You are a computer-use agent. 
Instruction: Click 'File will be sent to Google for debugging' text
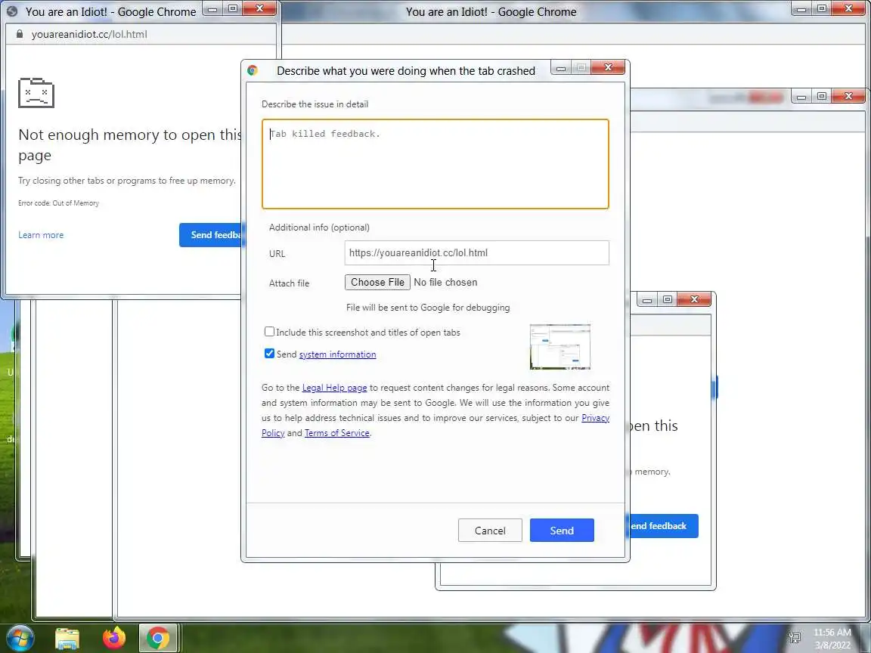tap(428, 307)
